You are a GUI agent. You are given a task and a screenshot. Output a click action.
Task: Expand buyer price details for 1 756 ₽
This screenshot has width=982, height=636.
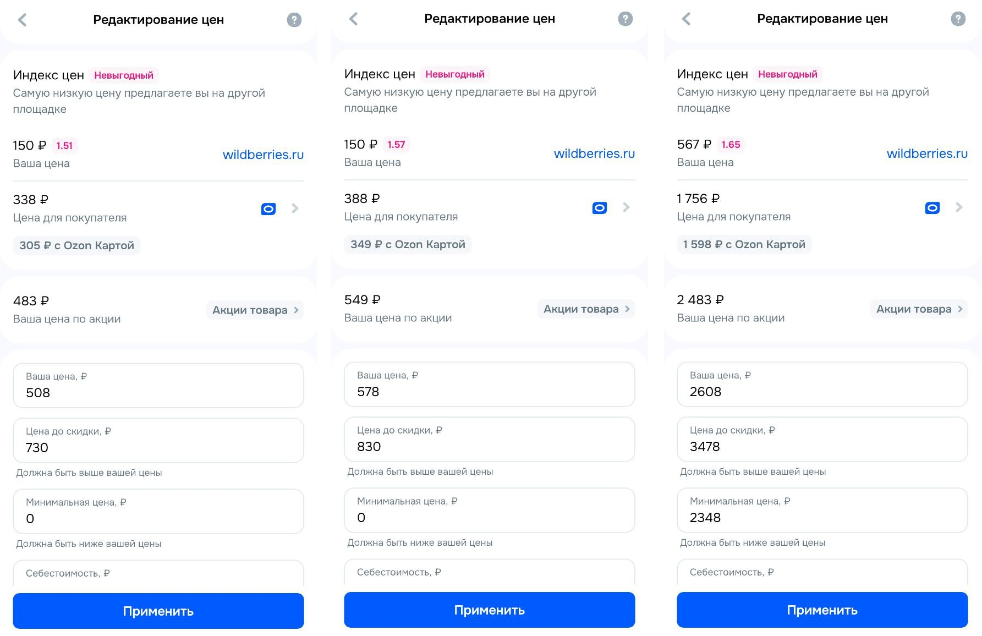(959, 207)
